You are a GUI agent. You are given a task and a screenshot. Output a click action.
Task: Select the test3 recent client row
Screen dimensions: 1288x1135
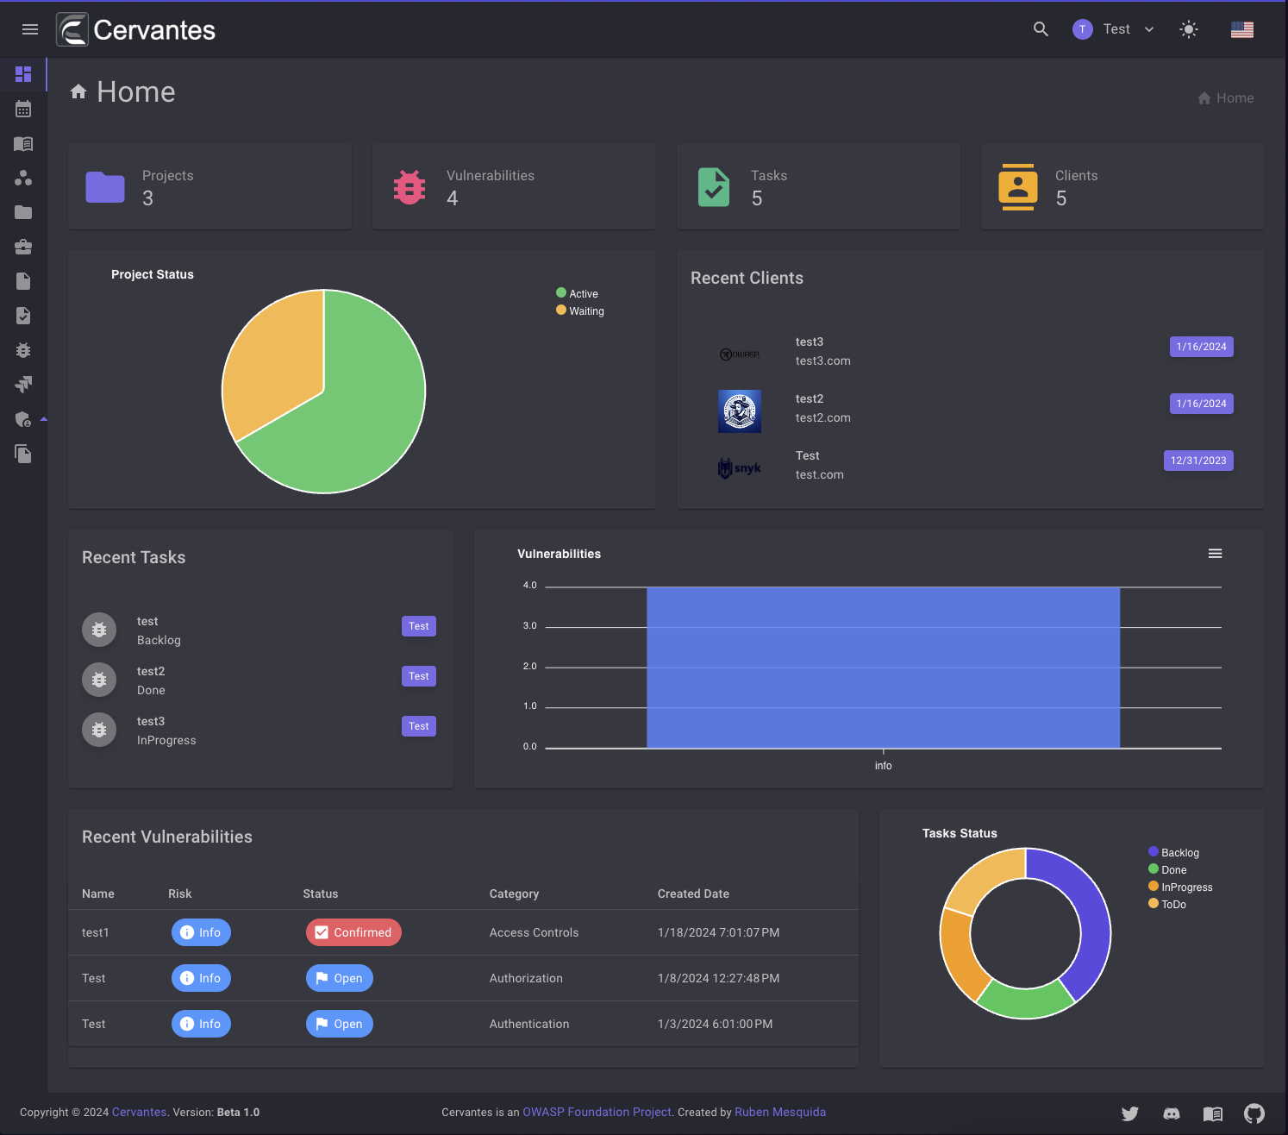(x=971, y=351)
